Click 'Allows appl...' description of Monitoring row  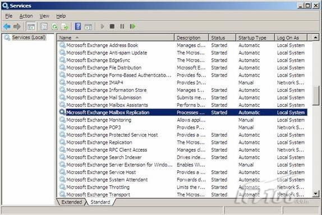tap(191, 120)
